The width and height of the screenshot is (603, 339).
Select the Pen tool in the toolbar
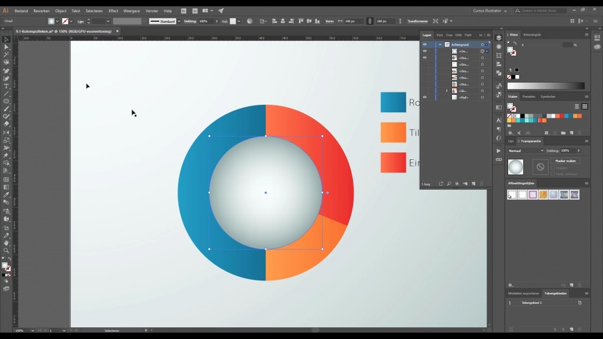pyautogui.click(x=6, y=71)
